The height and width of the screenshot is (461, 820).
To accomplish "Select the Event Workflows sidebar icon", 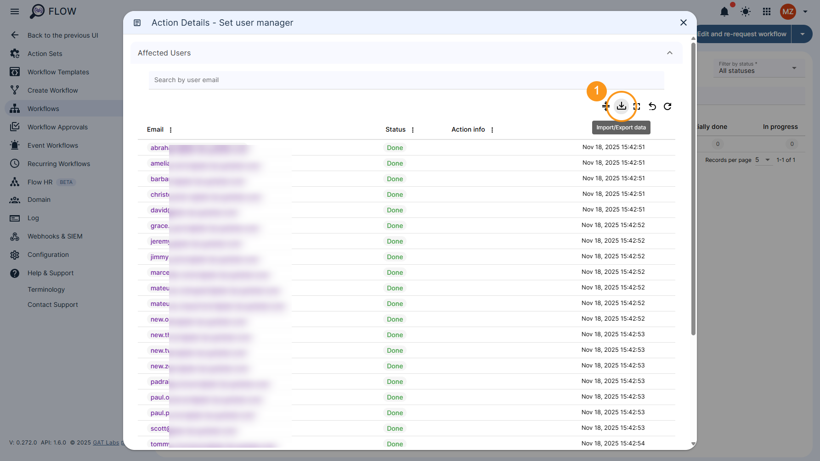I will tap(15, 145).
